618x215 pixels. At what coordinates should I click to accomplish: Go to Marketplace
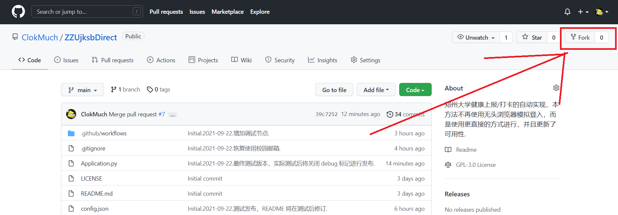tap(228, 12)
